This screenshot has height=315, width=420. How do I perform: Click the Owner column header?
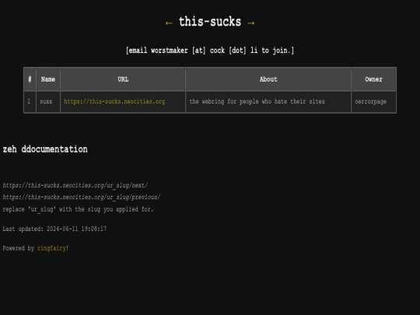(373, 79)
